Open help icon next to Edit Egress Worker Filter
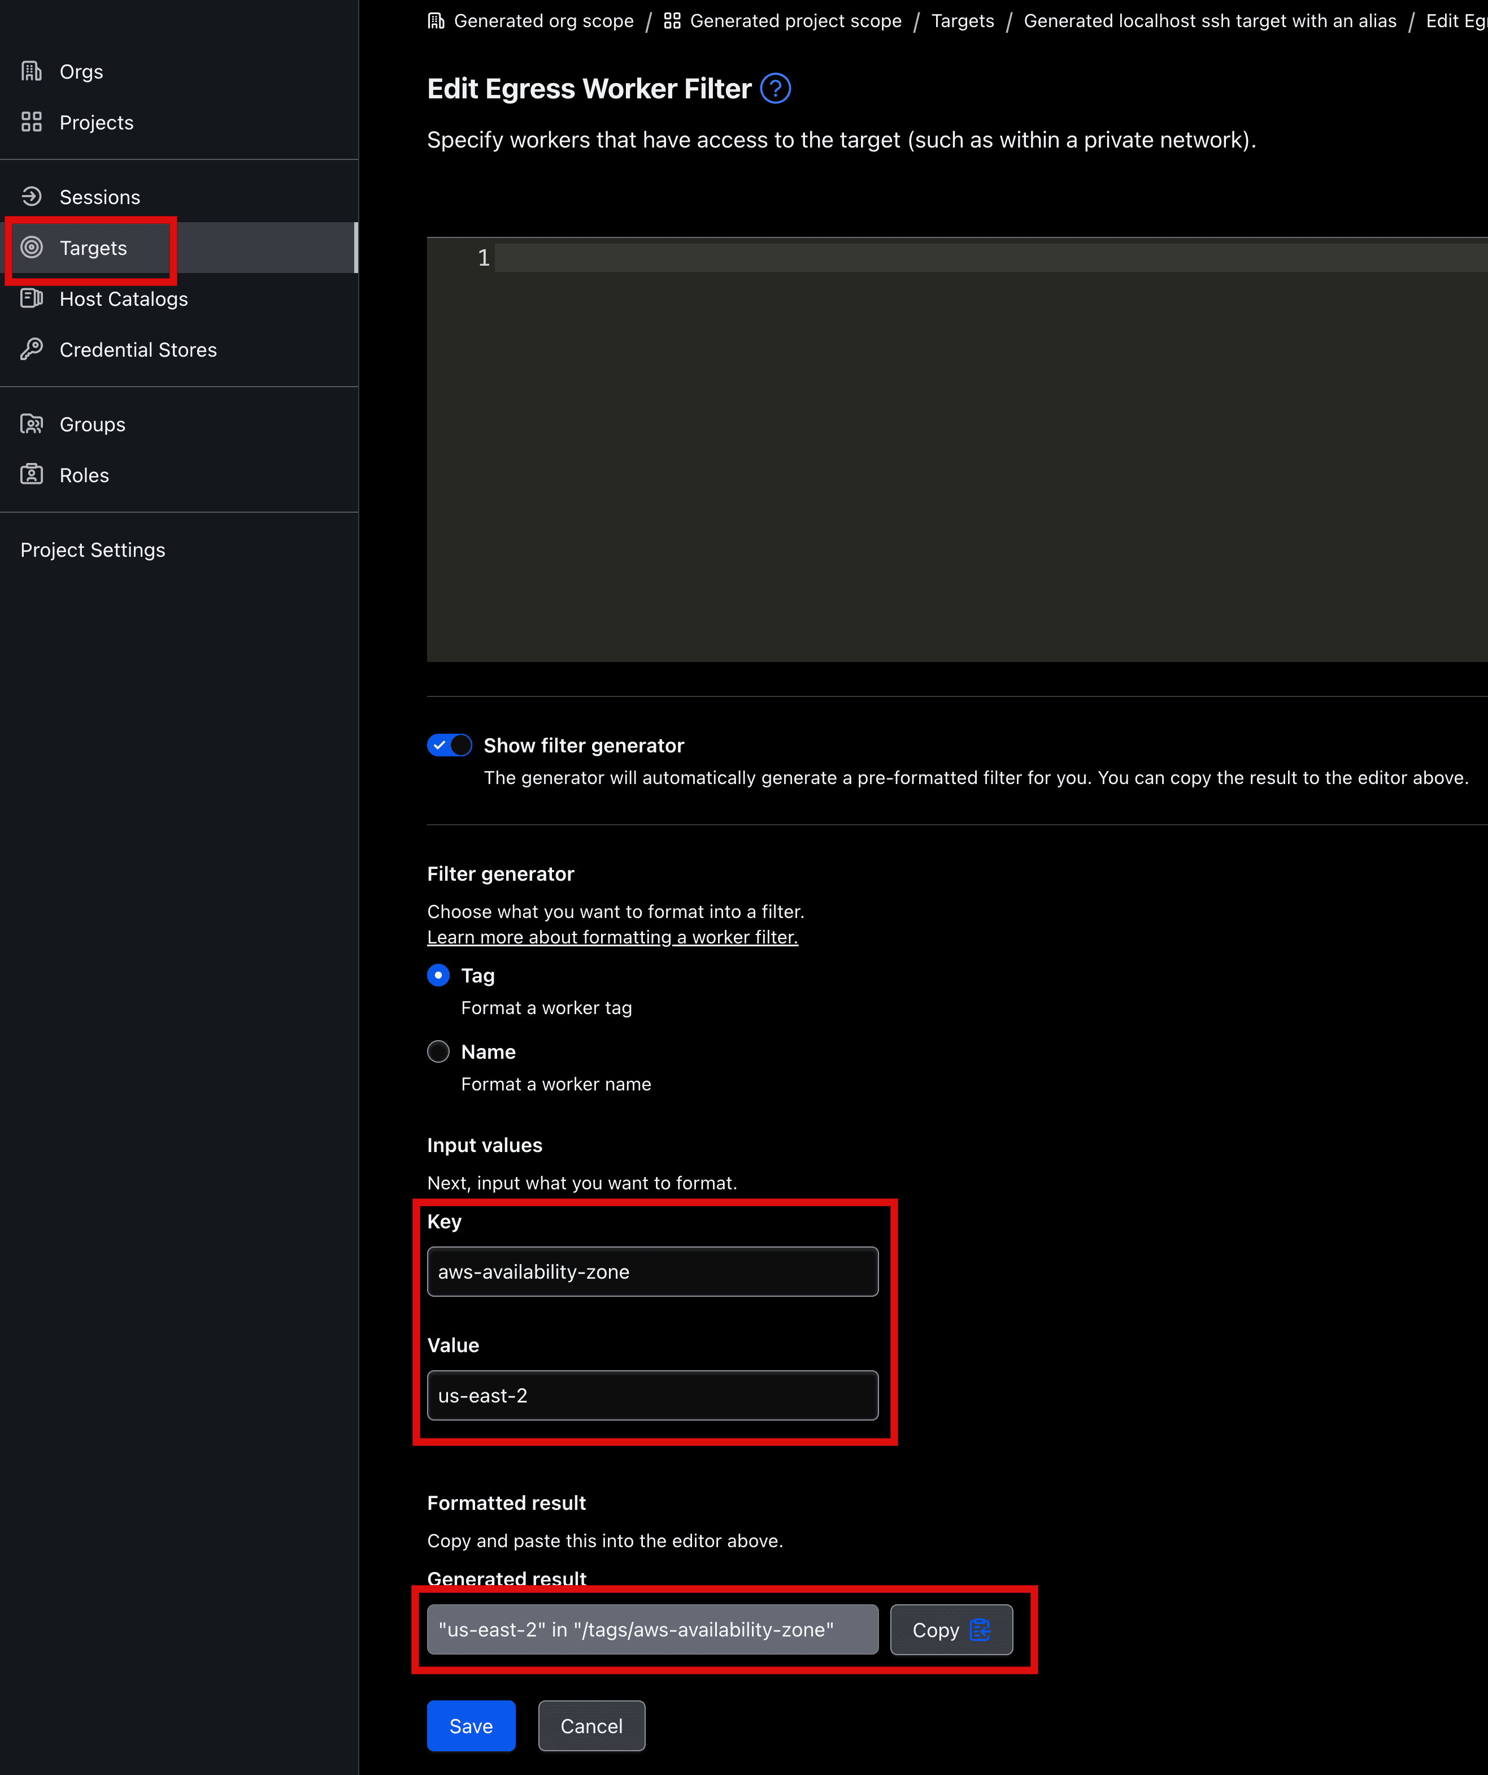Screen dimensions: 1488x1775 click(775, 89)
